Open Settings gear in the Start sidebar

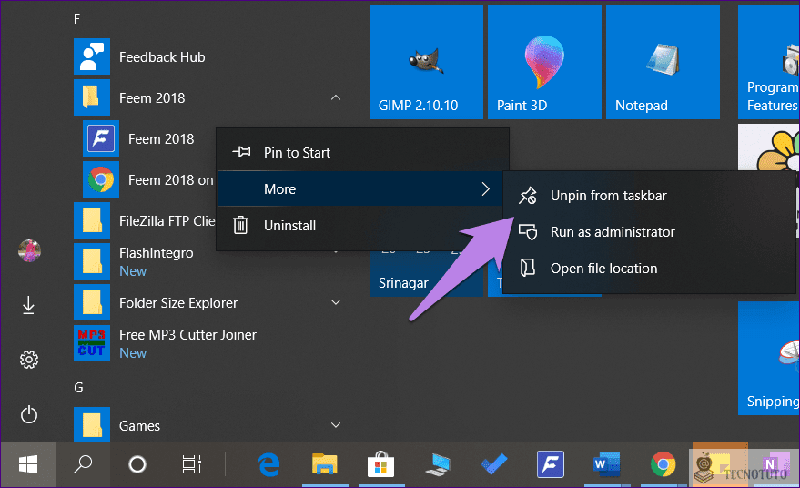click(x=29, y=360)
